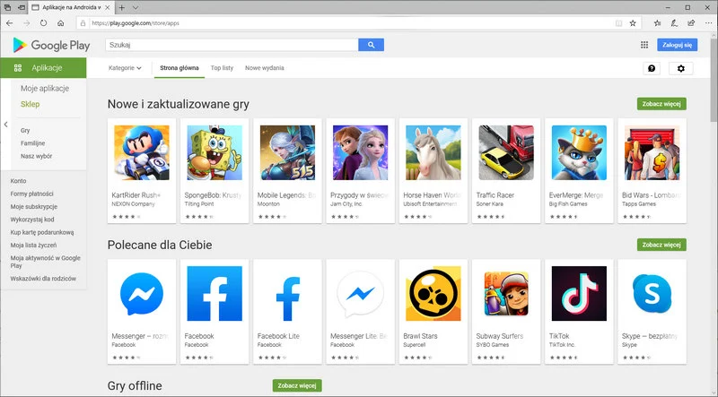Collapse the left sidebar arrow
Image resolution: width=718 pixels, height=397 pixels.
(x=5, y=125)
